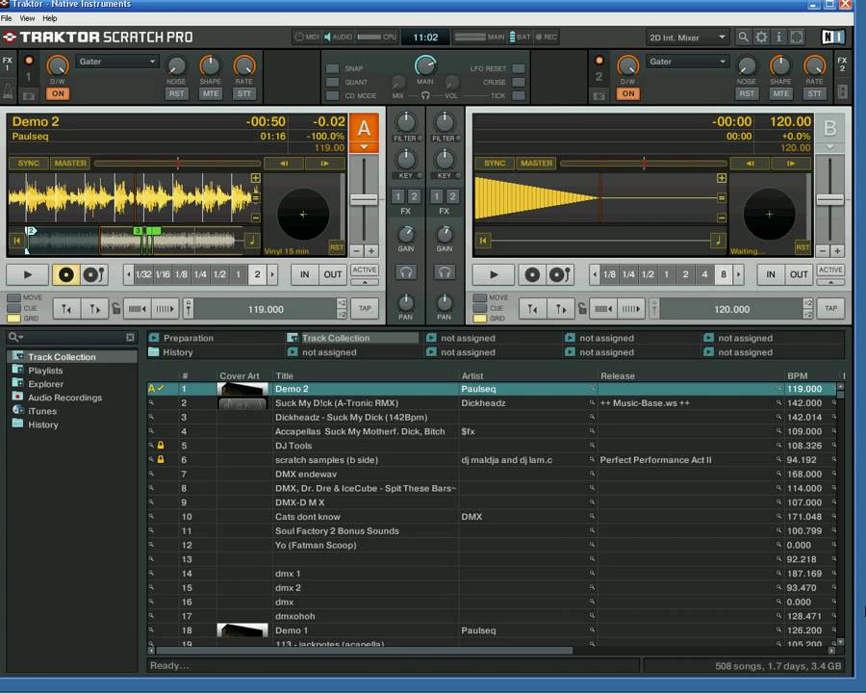The height and width of the screenshot is (693, 866).
Task: Click Deck A loop IN button
Action: (304, 274)
